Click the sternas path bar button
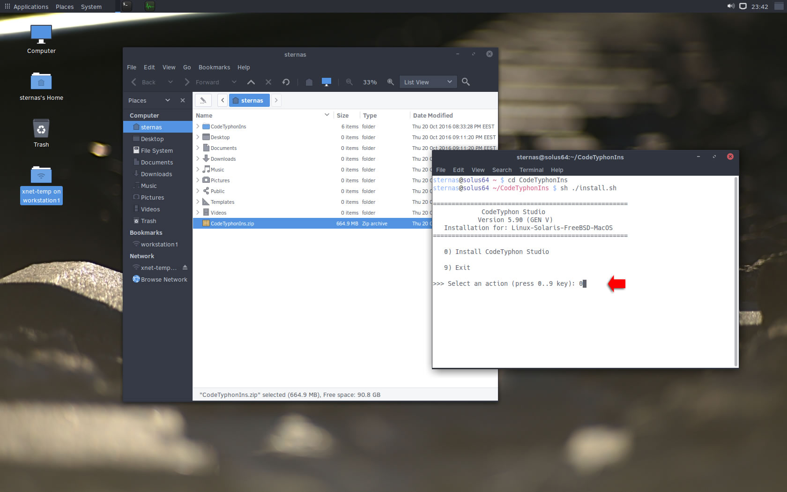The image size is (787, 492). point(249,100)
